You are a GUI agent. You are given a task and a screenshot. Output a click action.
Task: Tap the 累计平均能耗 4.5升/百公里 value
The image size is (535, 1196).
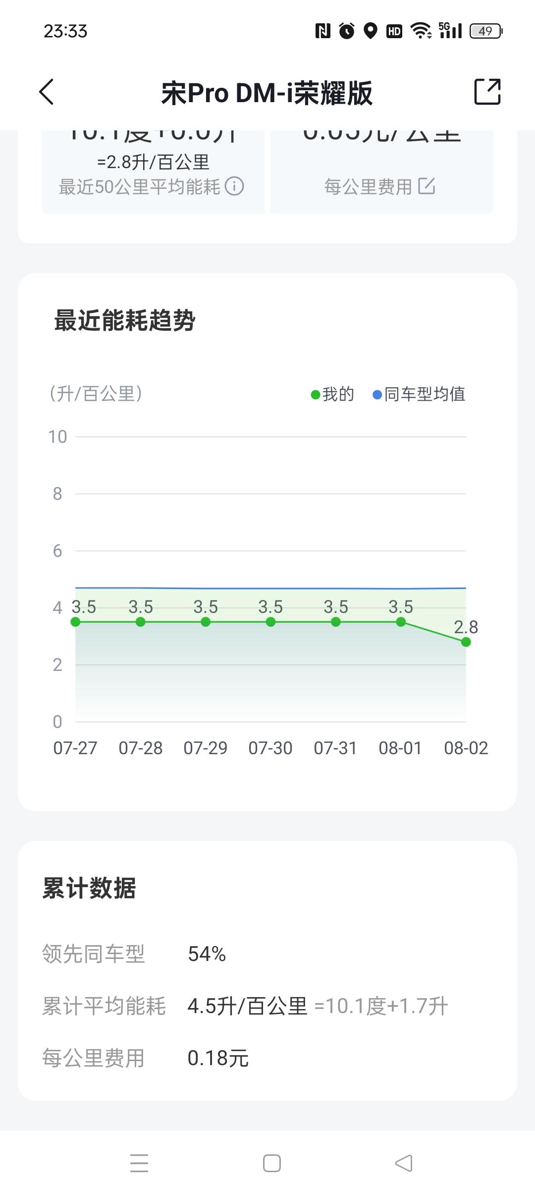pyautogui.click(x=247, y=1006)
